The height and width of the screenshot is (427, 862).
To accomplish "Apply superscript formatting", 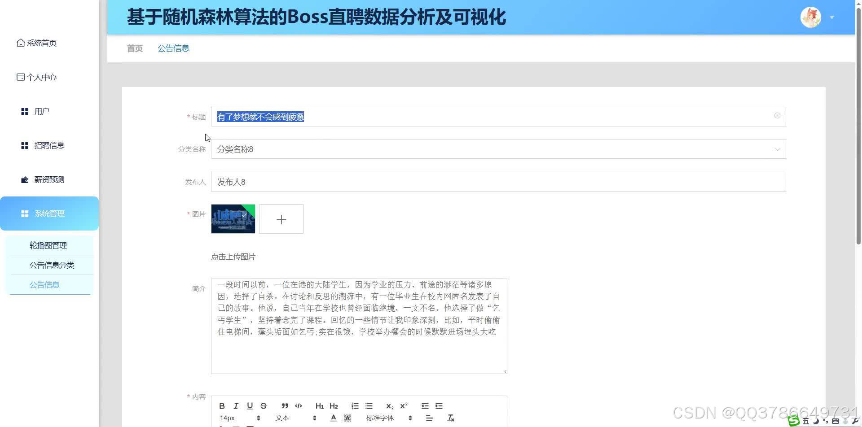I will coord(404,406).
